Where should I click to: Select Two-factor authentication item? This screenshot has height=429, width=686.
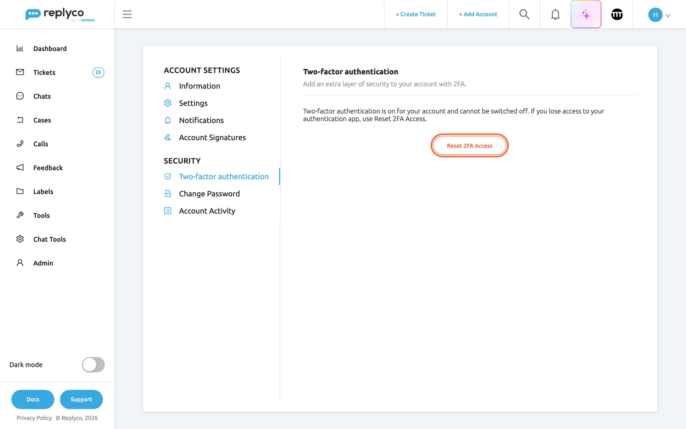(224, 177)
